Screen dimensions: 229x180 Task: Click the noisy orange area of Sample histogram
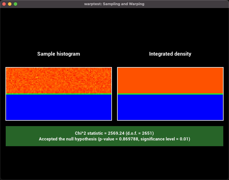(59, 80)
